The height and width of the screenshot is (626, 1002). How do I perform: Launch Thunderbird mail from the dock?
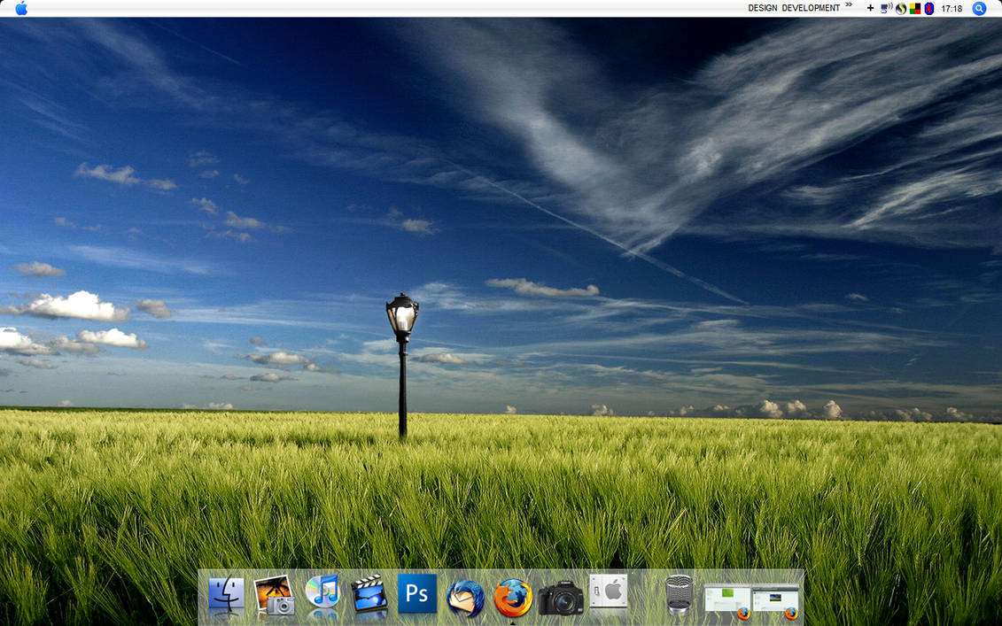pos(465,598)
